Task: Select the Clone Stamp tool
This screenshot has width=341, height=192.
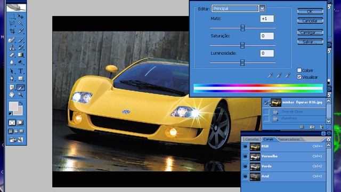Action: pyautogui.click(x=12, y=47)
